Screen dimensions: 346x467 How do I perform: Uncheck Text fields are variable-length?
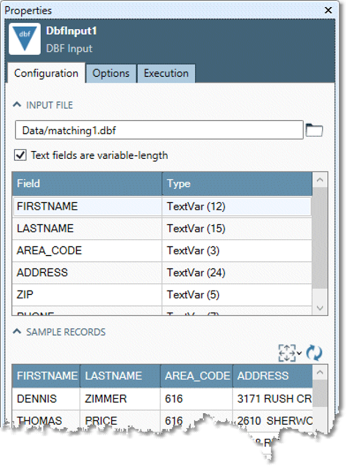(20, 155)
